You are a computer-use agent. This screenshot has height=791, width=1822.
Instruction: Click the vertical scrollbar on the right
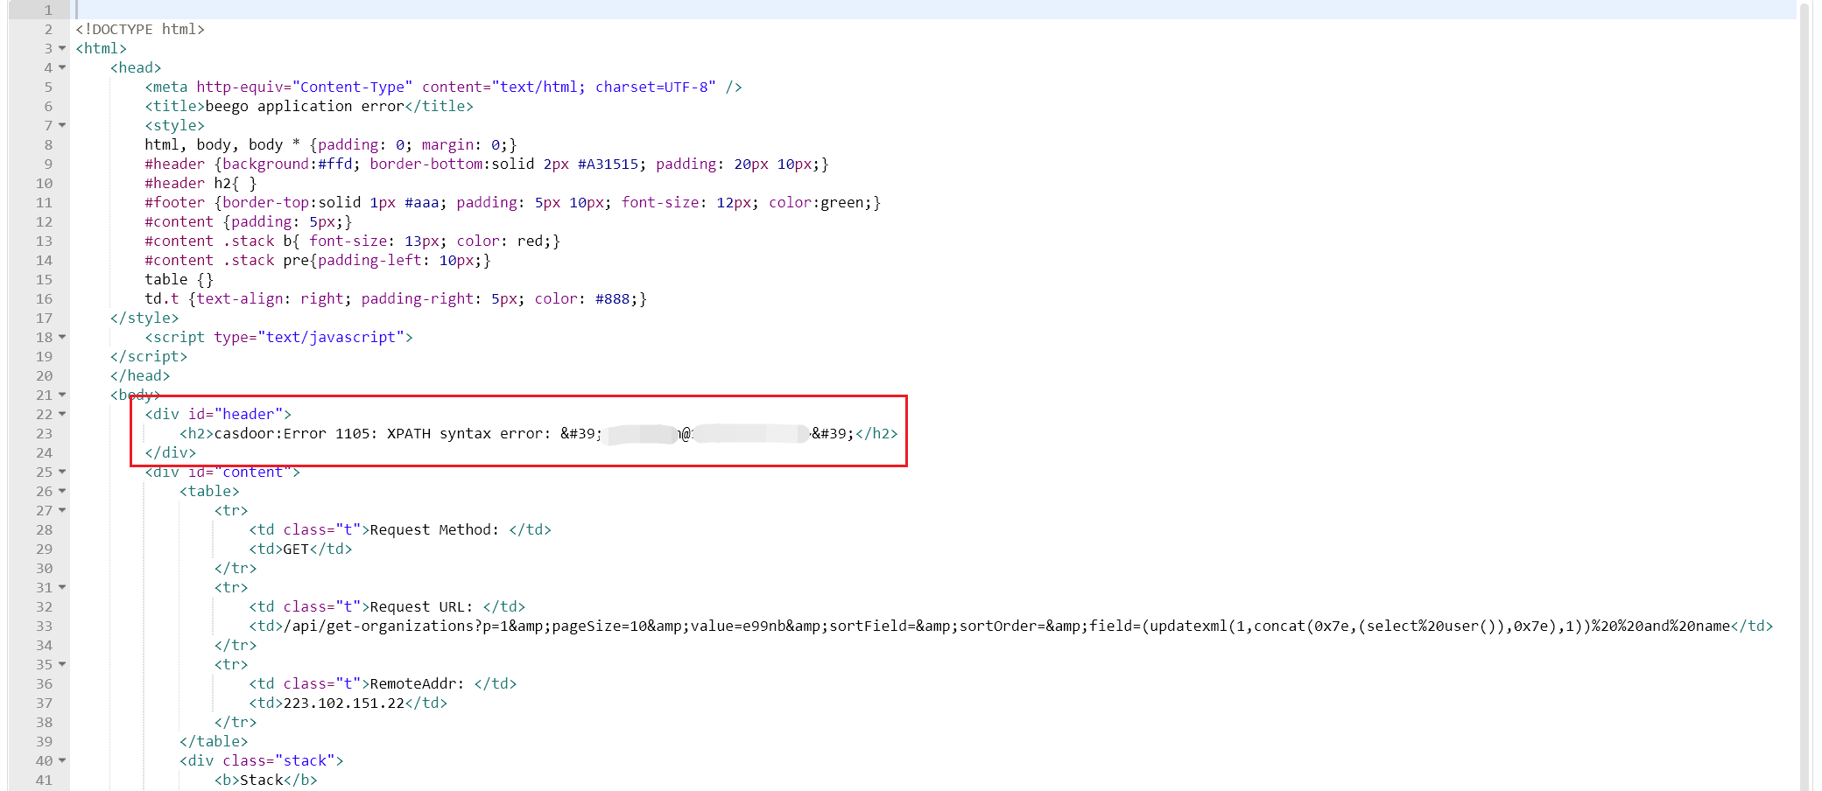coord(1804,395)
